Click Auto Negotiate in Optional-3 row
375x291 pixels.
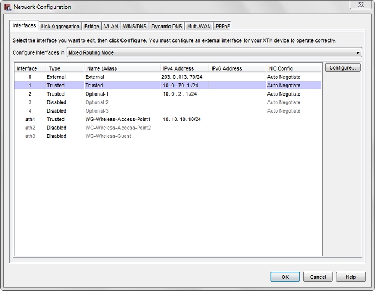[284, 111]
